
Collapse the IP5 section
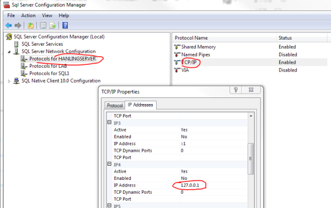(109, 205)
